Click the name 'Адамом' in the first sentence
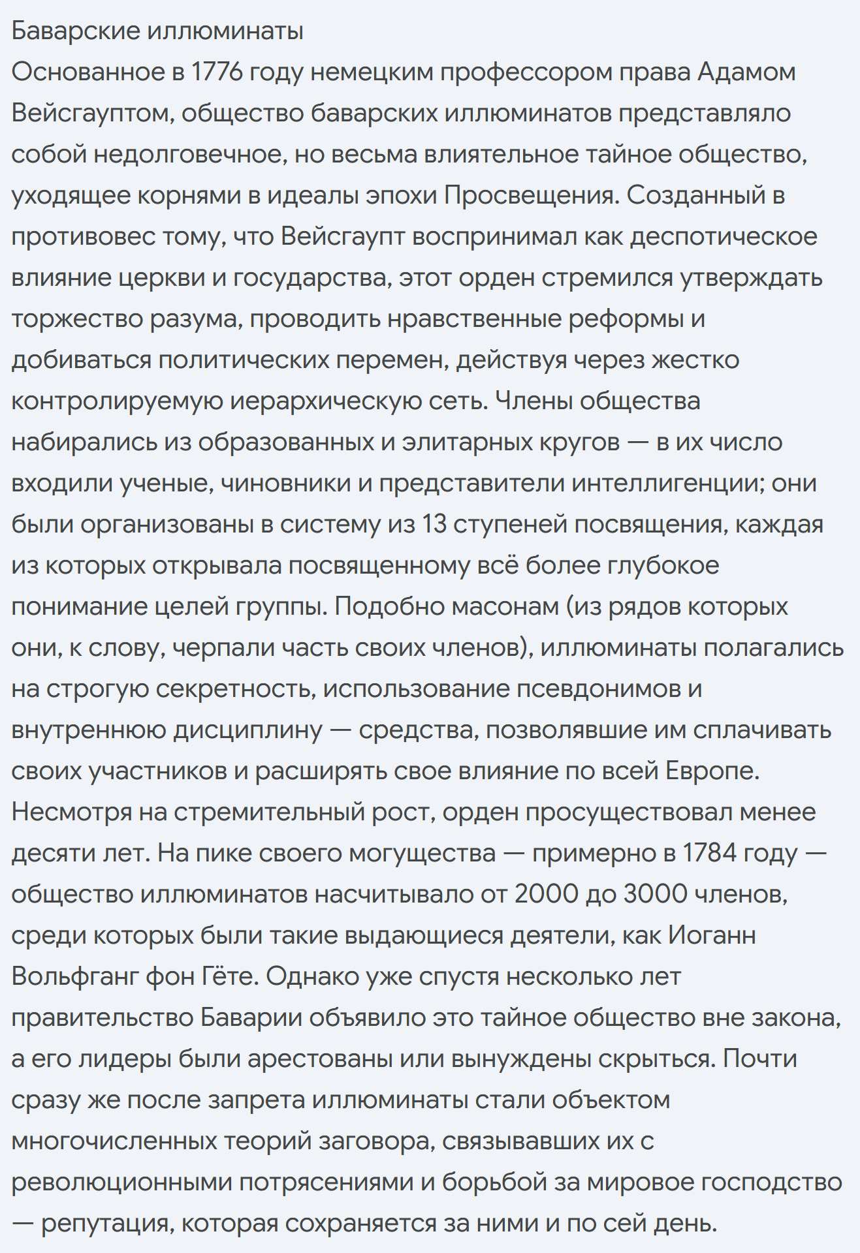 pyautogui.click(x=746, y=72)
